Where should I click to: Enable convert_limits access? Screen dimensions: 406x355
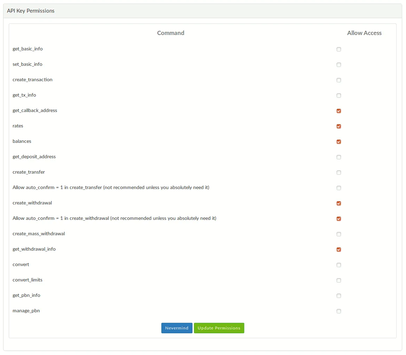339,280
